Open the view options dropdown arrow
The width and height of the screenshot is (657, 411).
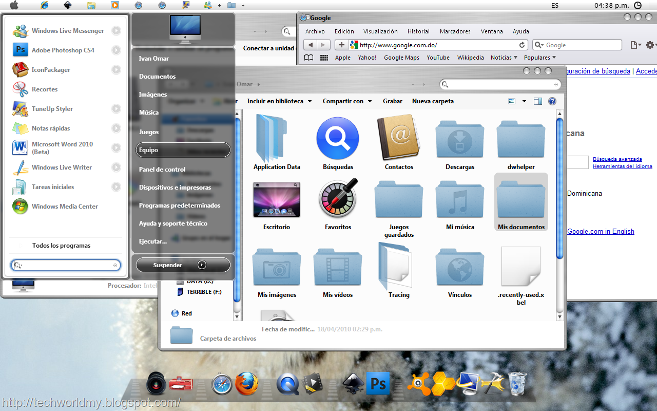click(x=524, y=101)
